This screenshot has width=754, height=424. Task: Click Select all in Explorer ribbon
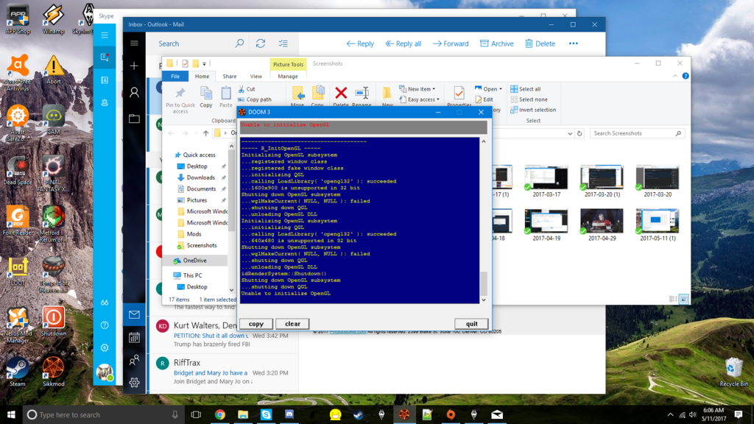point(525,89)
